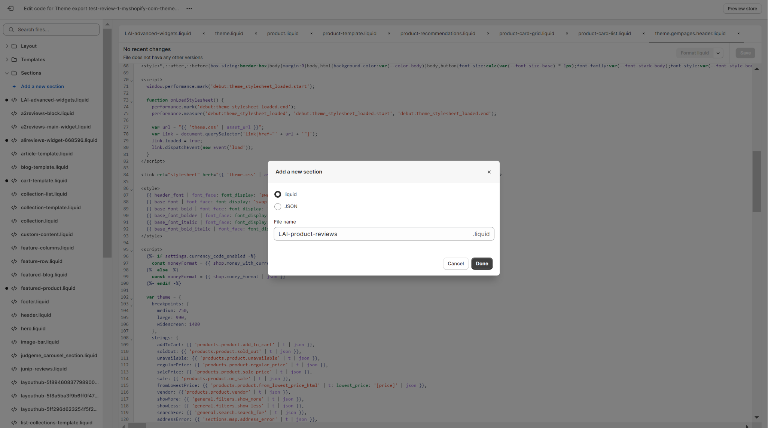Click code icon beside footer.liquid
Screen dimensions: 768x428
14,302
